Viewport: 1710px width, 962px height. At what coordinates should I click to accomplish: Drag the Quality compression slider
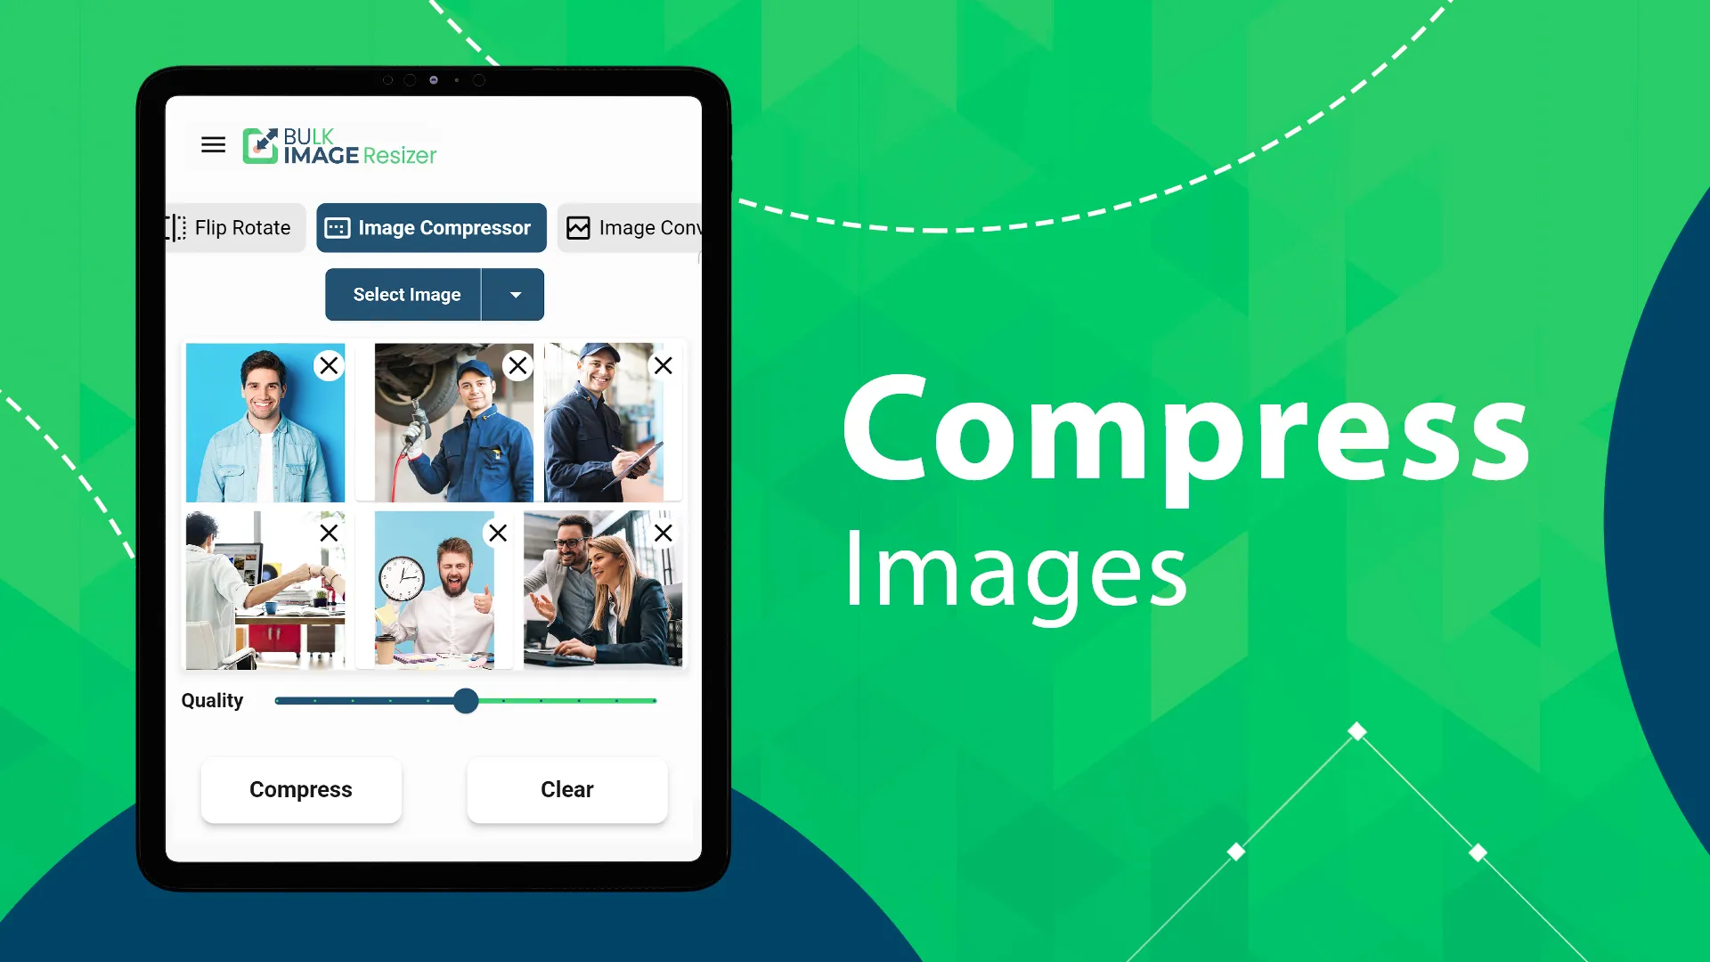coord(465,700)
